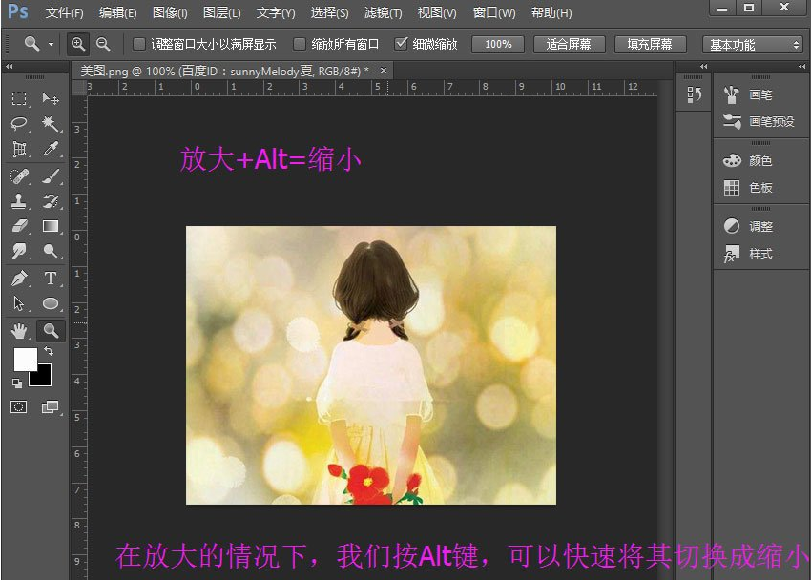The width and height of the screenshot is (811, 580).
Task: Select the Crop tool
Action: [x=19, y=149]
